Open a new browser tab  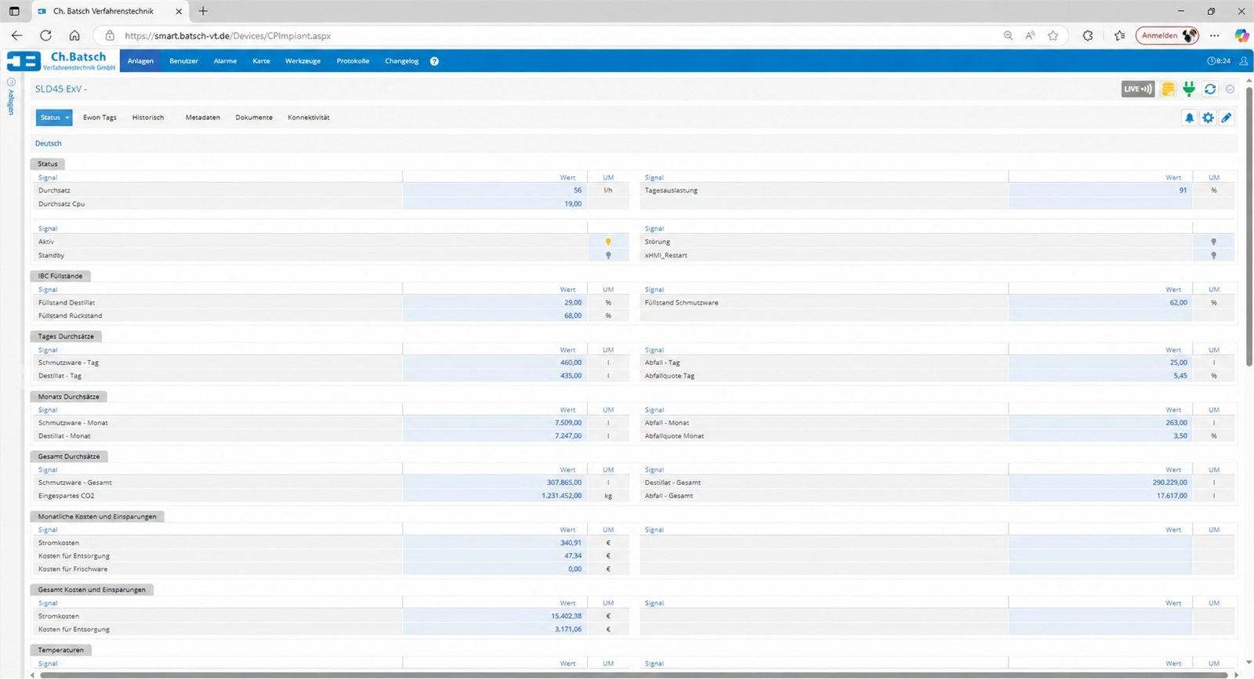tap(203, 11)
